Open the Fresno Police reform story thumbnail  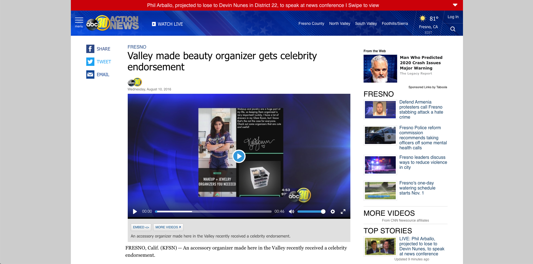click(380, 135)
